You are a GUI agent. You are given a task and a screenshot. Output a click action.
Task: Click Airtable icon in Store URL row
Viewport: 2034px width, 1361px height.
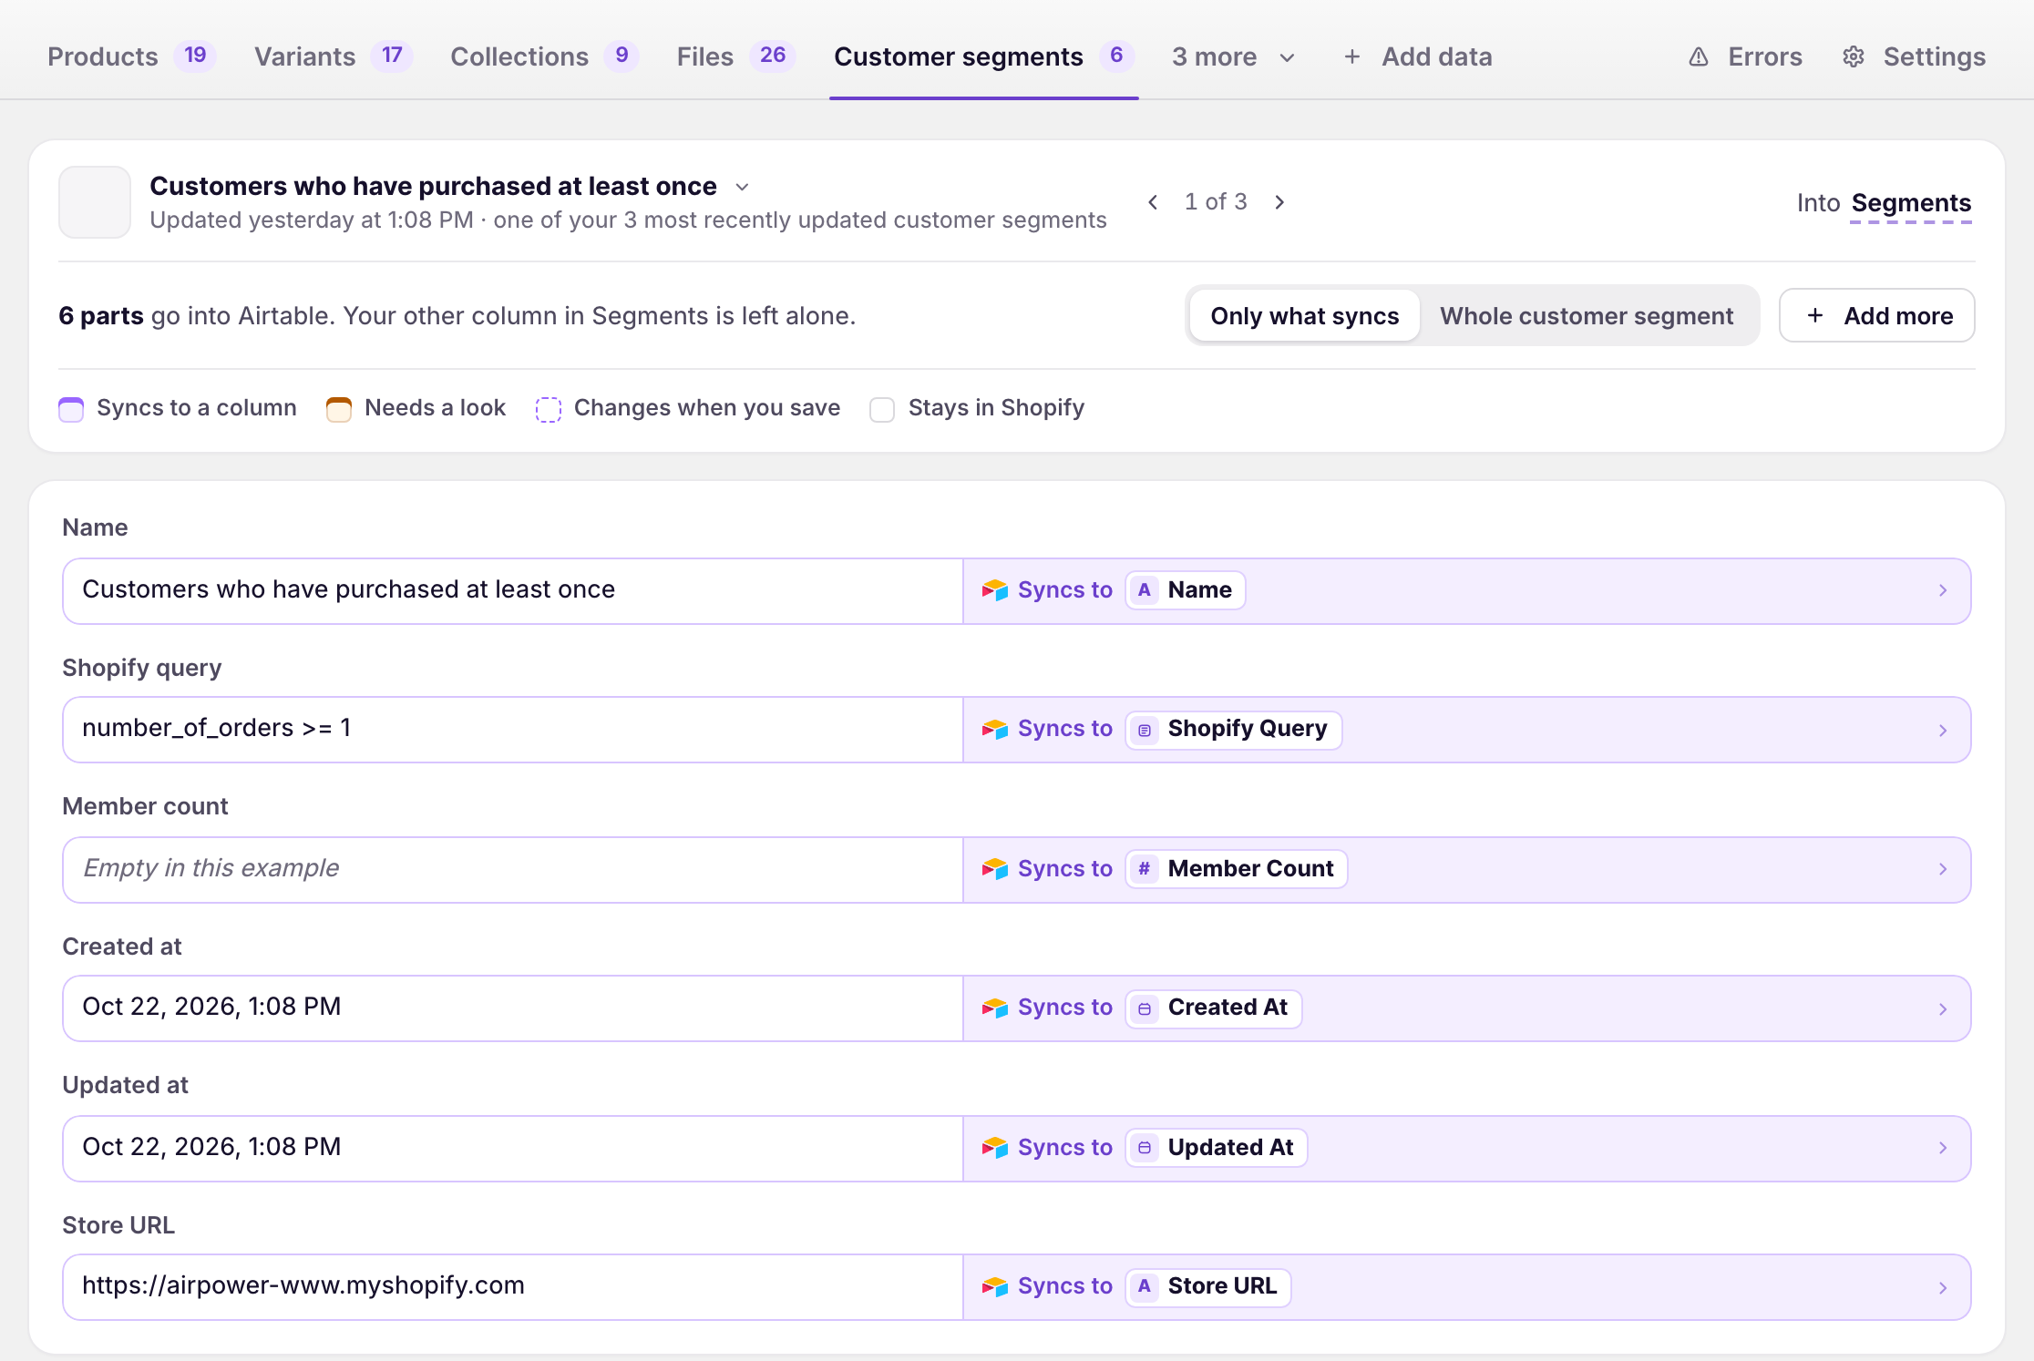994,1286
